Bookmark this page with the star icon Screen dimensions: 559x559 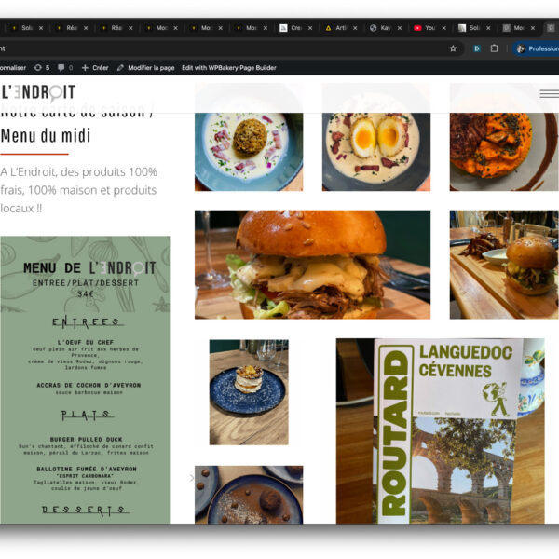point(453,48)
